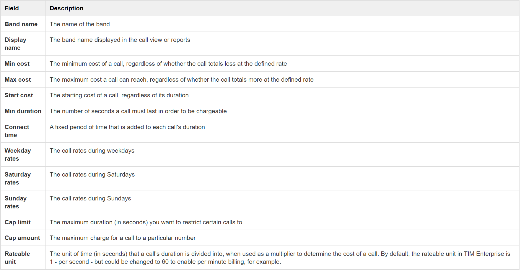521x270 pixels.
Task: Click the Sunday rates field label
Action: pos(16,202)
